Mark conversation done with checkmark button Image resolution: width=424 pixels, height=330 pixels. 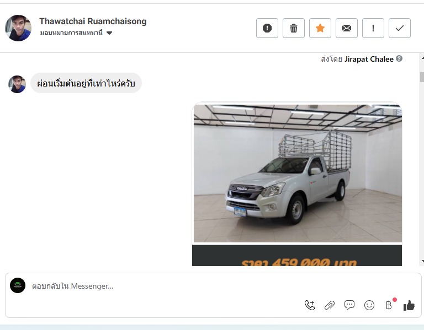point(399,28)
